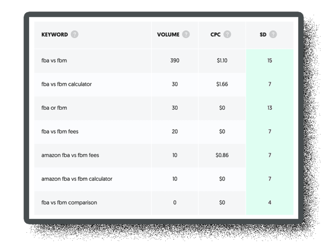Click SD value 7 in the 'fba vs fbm calculator' row
This screenshot has height=245, width=327.
[x=270, y=84]
